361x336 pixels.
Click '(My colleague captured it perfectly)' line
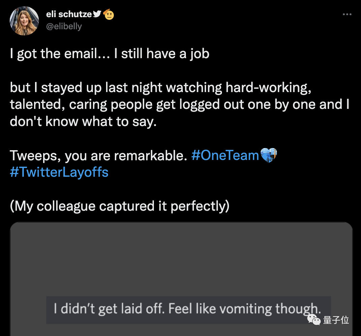pyautogui.click(x=120, y=206)
